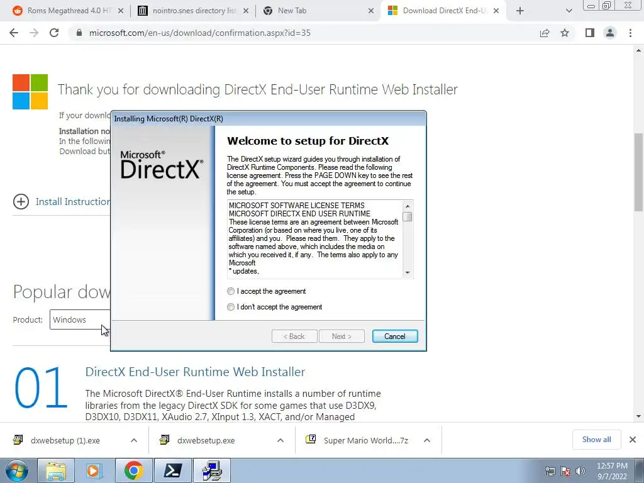Close the Download DirectX tab
644x483 pixels.
click(x=496, y=11)
